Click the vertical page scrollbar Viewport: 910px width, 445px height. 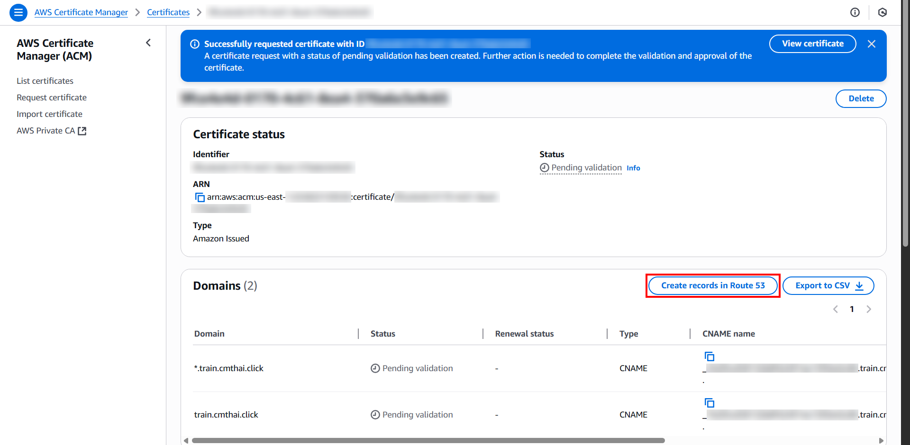906,123
